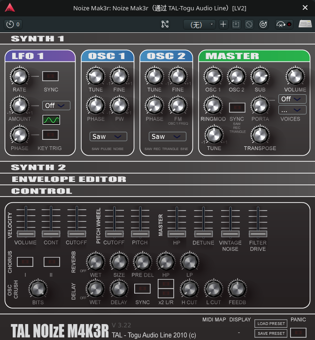315x340 pixels.
Task: Click the OSC 1 TUNE knob
Action: pyautogui.click(x=95, y=76)
